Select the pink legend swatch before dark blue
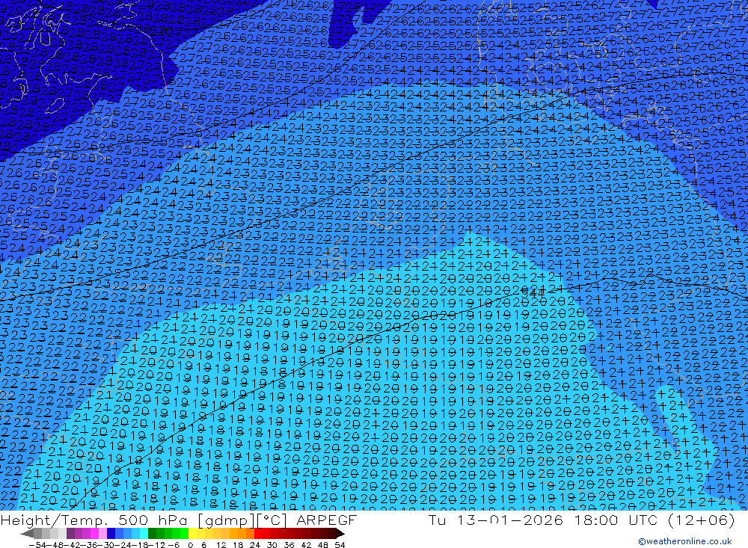This screenshot has height=548, width=748. point(102,534)
